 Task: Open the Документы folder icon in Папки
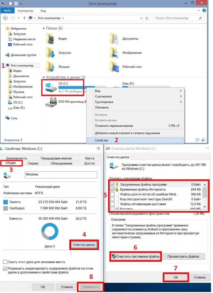click(x=114, y=39)
